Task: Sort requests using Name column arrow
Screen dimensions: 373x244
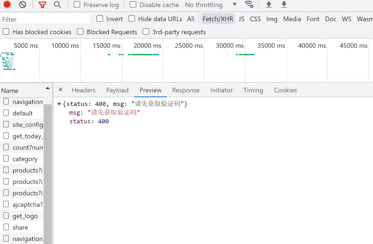Action: pos(48,88)
